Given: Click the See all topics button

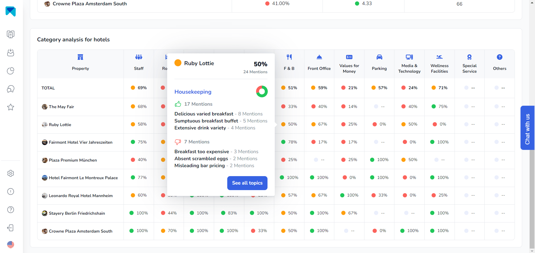Looking at the screenshot, I should tap(247, 183).
